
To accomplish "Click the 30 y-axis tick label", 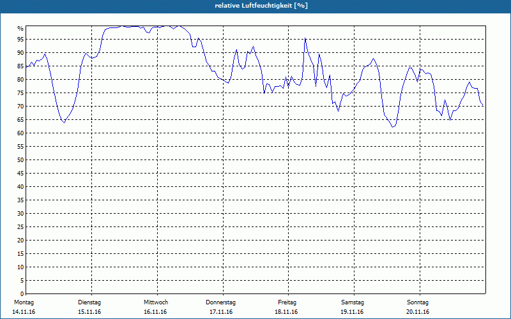I will pyautogui.click(x=20, y=214).
